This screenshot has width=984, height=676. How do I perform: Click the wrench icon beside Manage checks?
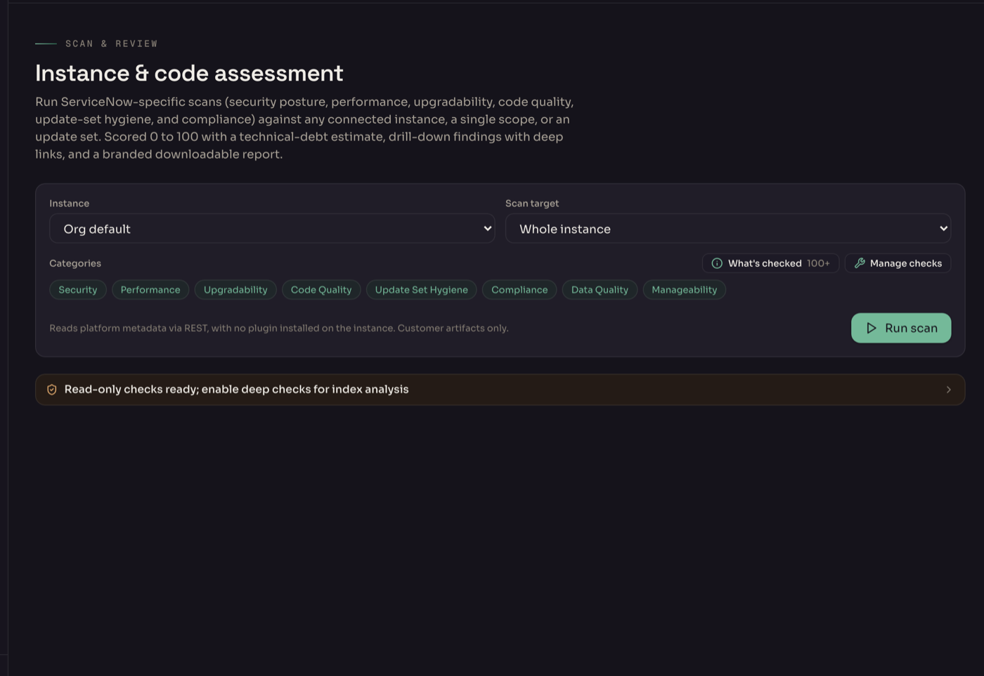(860, 263)
